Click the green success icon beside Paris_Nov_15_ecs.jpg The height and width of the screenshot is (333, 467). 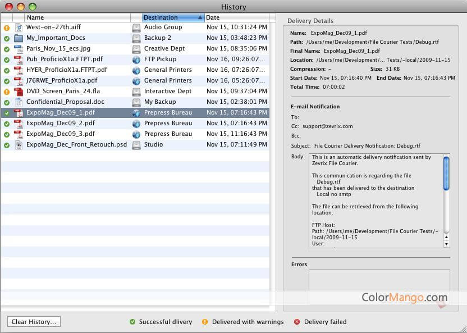7,49
